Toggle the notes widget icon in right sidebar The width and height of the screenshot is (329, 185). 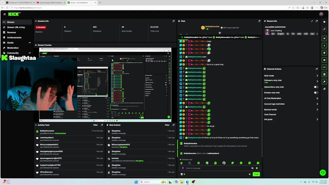pyautogui.click(x=324, y=53)
